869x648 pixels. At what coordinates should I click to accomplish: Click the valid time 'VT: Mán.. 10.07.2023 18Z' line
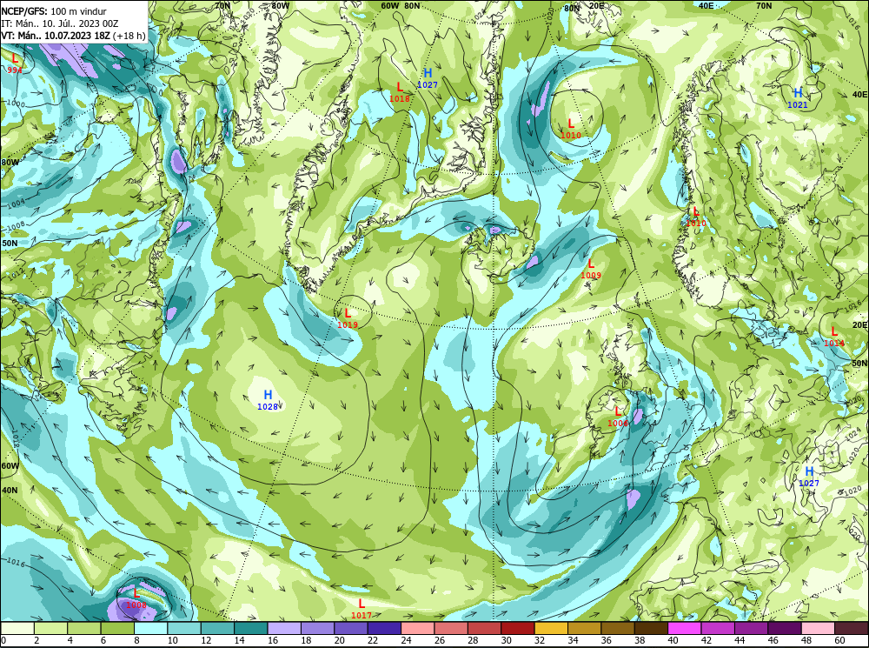click(56, 36)
